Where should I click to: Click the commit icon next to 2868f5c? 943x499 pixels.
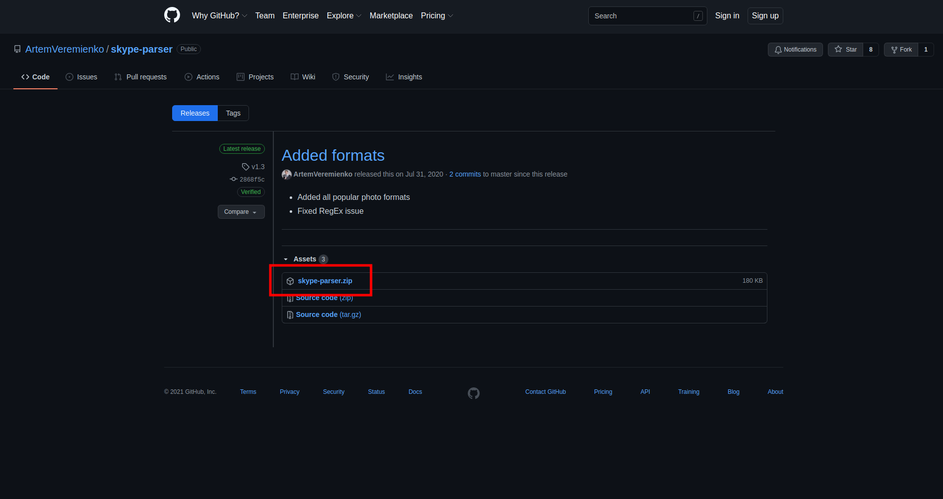234,179
